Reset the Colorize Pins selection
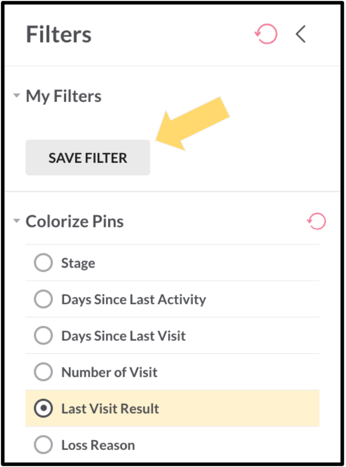346x467 pixels. 316,221
